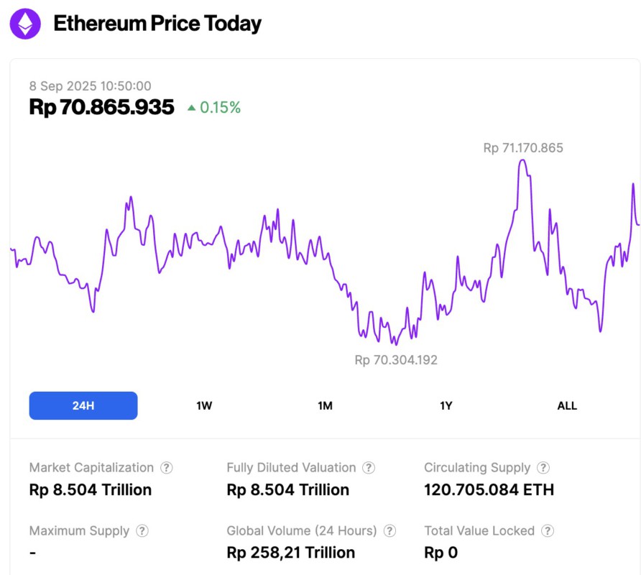Click the active 24H button
641x575 pixels.
[83, 405]
